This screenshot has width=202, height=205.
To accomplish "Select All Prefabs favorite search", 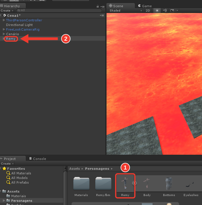I will (x=20, y=182).
